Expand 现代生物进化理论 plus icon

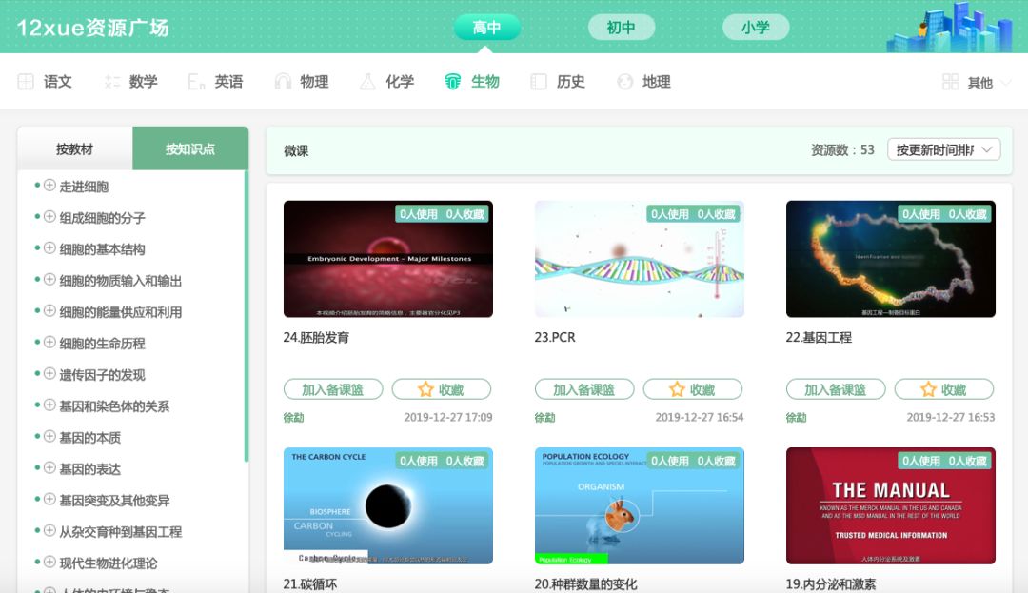49,563
